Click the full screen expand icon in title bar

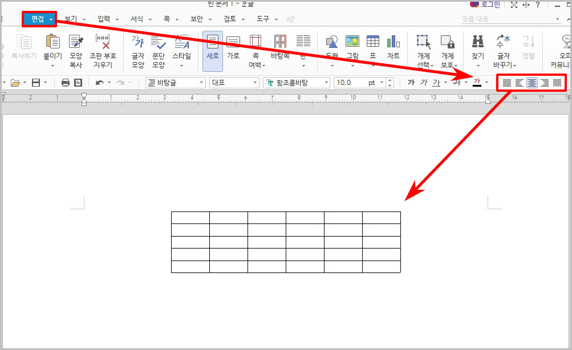(x=514, y=5)
